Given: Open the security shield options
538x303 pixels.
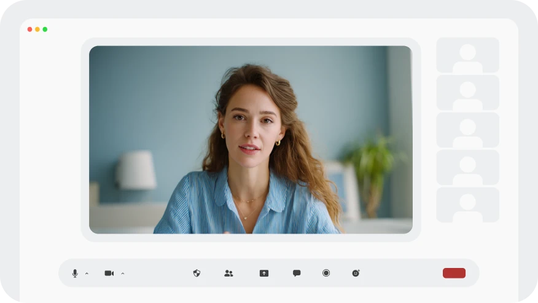Looking at the screenshot, I should tap(197, 273).
